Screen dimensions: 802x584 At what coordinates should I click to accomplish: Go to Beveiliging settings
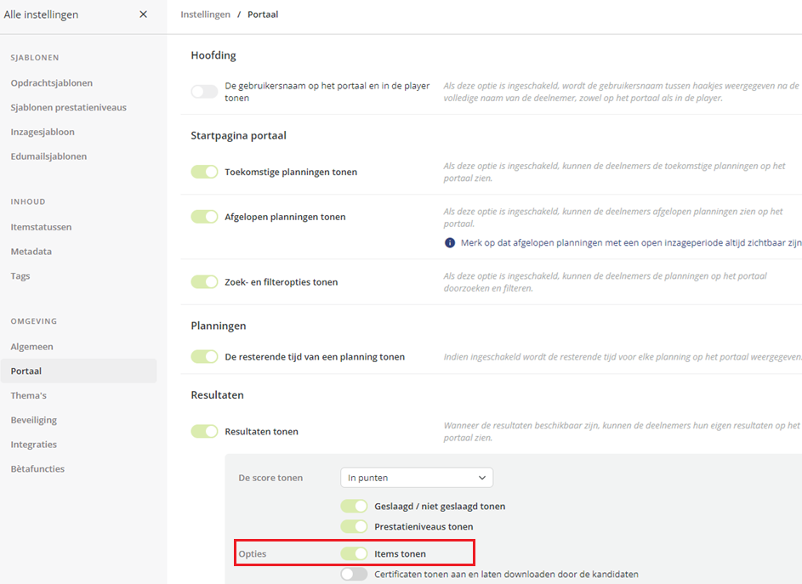(x=34, y=420)
